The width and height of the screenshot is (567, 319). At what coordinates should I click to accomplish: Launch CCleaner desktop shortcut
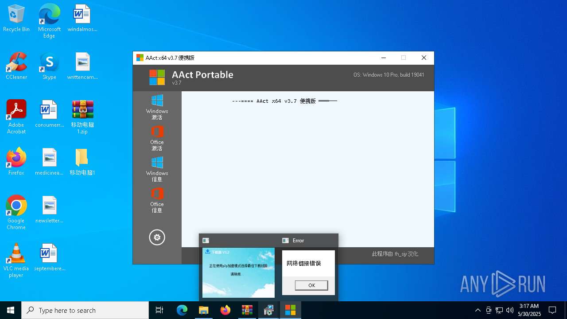pyautogui.click(x=16, y=66)
